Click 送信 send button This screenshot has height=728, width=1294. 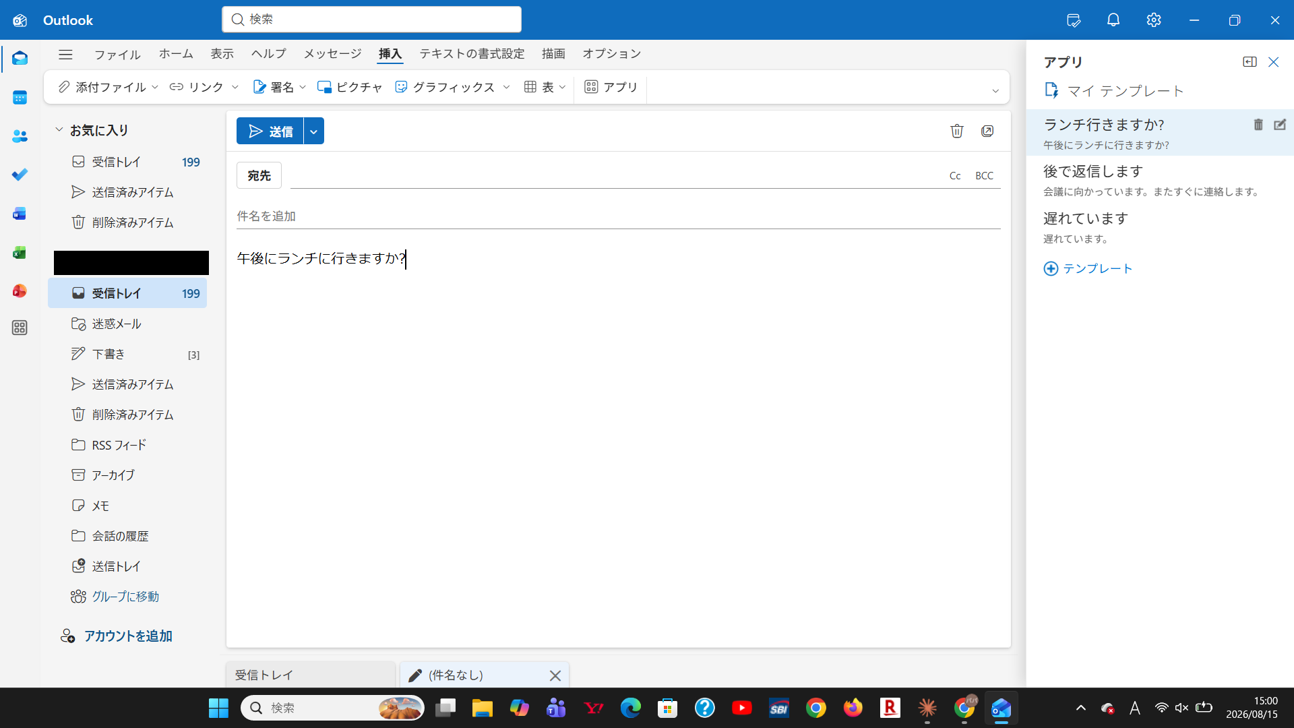tap(270, 131)
